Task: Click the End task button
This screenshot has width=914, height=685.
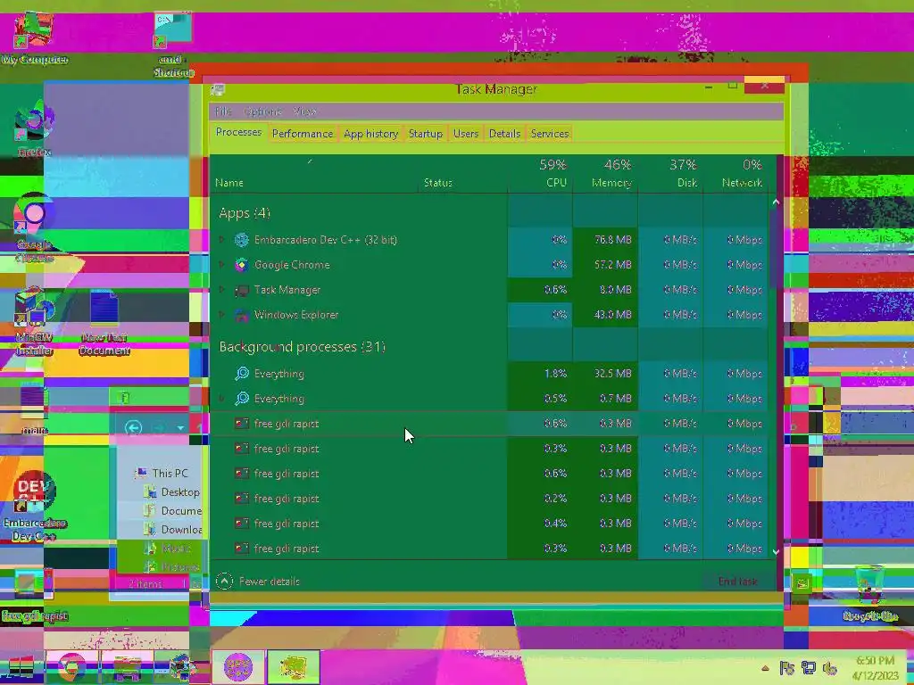Action: click(x=738, y=581)
